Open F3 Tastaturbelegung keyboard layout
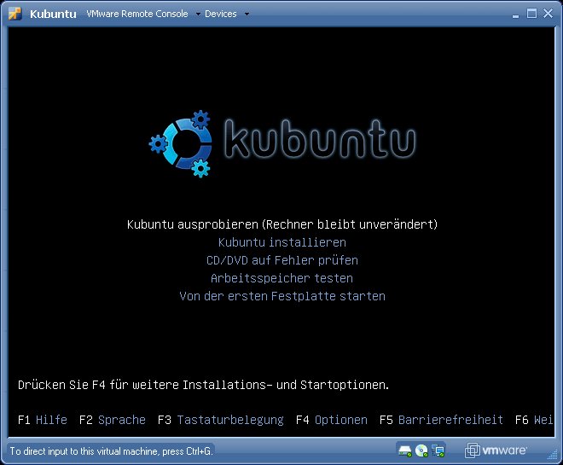The height and width of the screenshot is (465, 563). [221, 420]
